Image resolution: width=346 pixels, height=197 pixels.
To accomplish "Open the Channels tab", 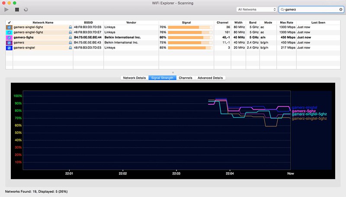I will [185, 78].
